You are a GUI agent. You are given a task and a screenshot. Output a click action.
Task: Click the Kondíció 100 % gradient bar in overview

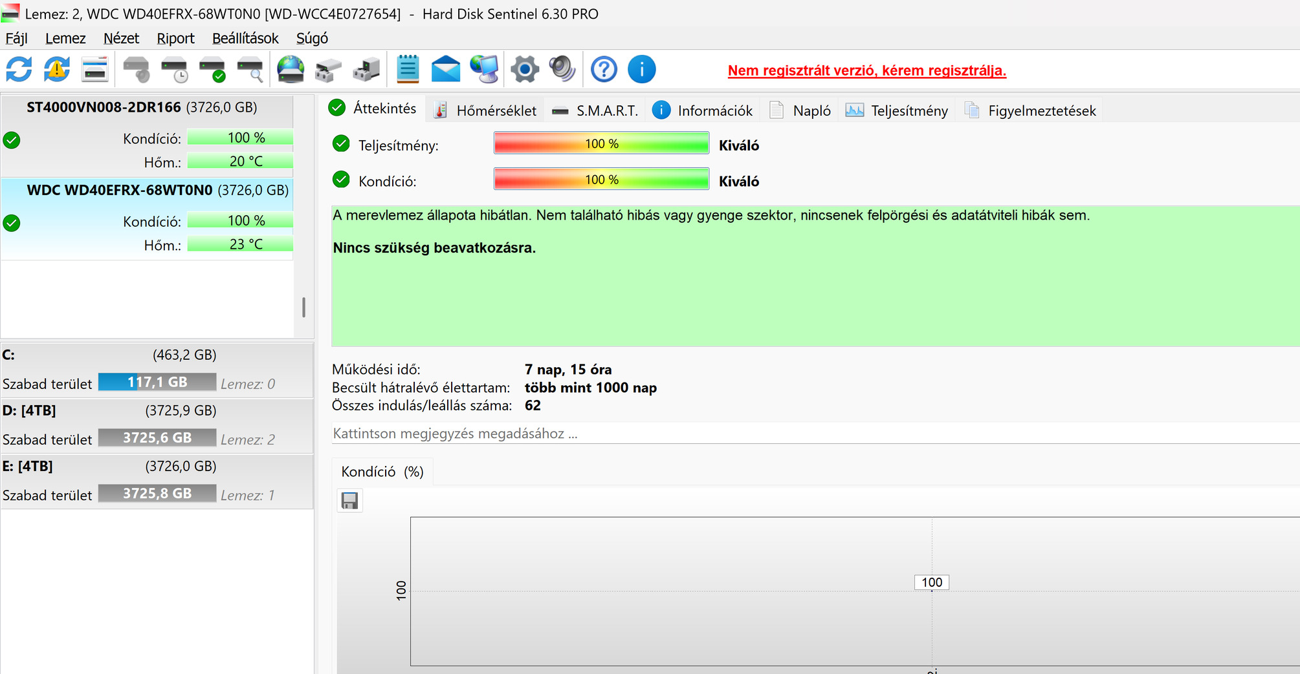pos(602,180)
